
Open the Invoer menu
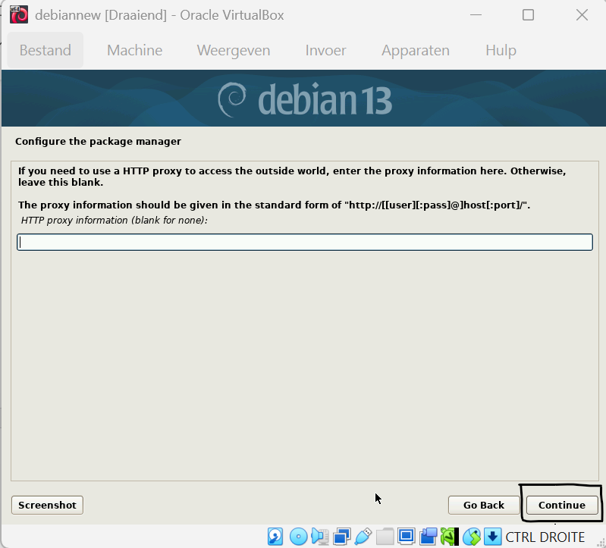(325, 50)
